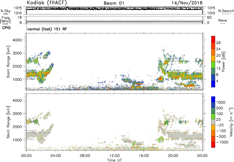
Task: Click the "-1000" velocity colorbar label
Action: tap(222, 142)
